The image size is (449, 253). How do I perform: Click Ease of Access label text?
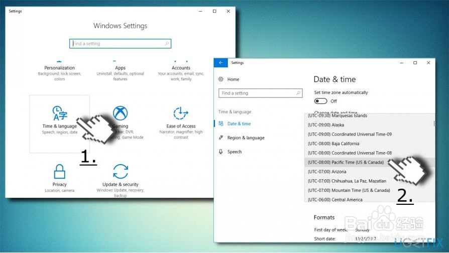[181, 126]
